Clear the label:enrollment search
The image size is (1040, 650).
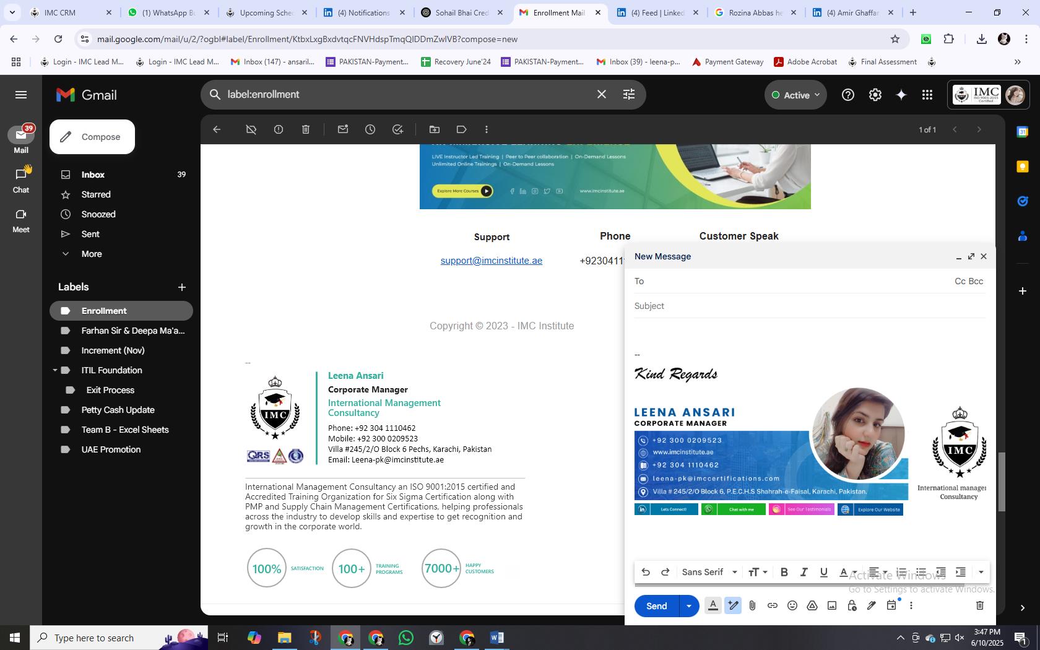tap(601, 94)
